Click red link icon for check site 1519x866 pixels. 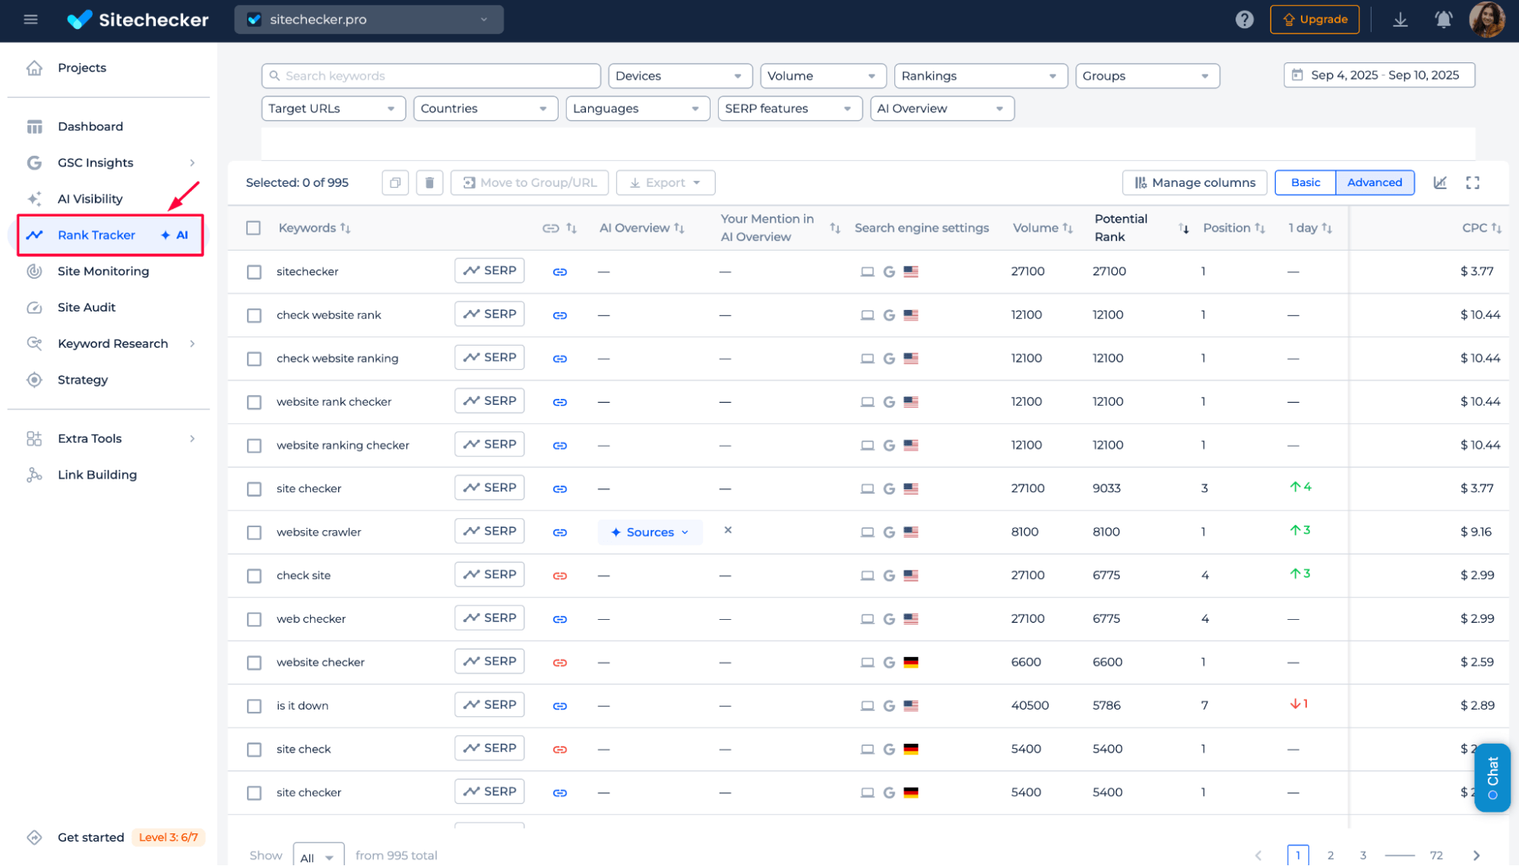tap(560, 576)
